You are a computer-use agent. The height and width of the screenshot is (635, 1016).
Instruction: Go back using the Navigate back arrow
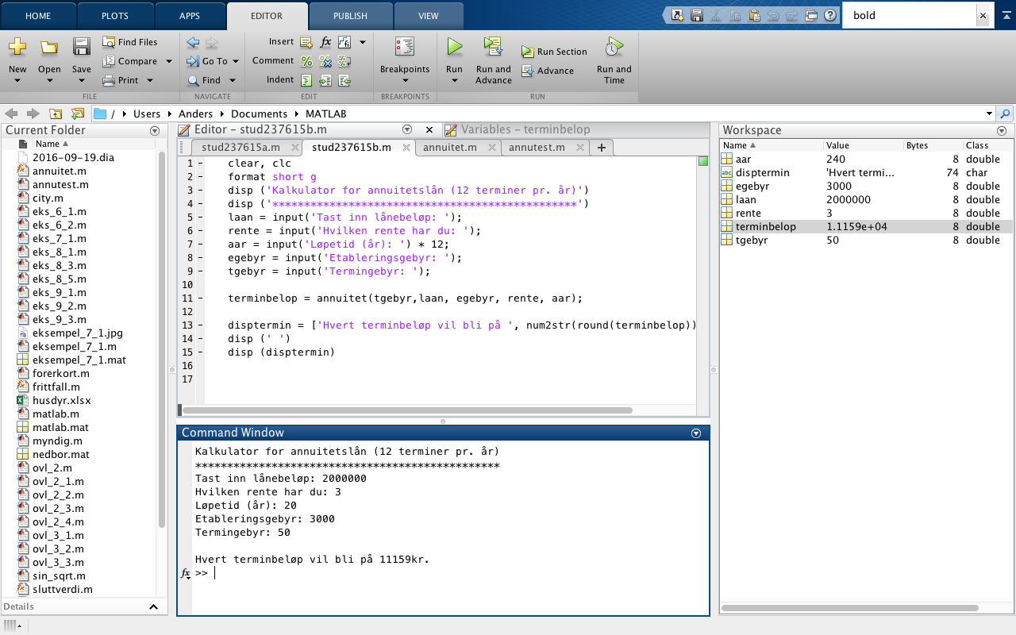(x=193, y=42)
